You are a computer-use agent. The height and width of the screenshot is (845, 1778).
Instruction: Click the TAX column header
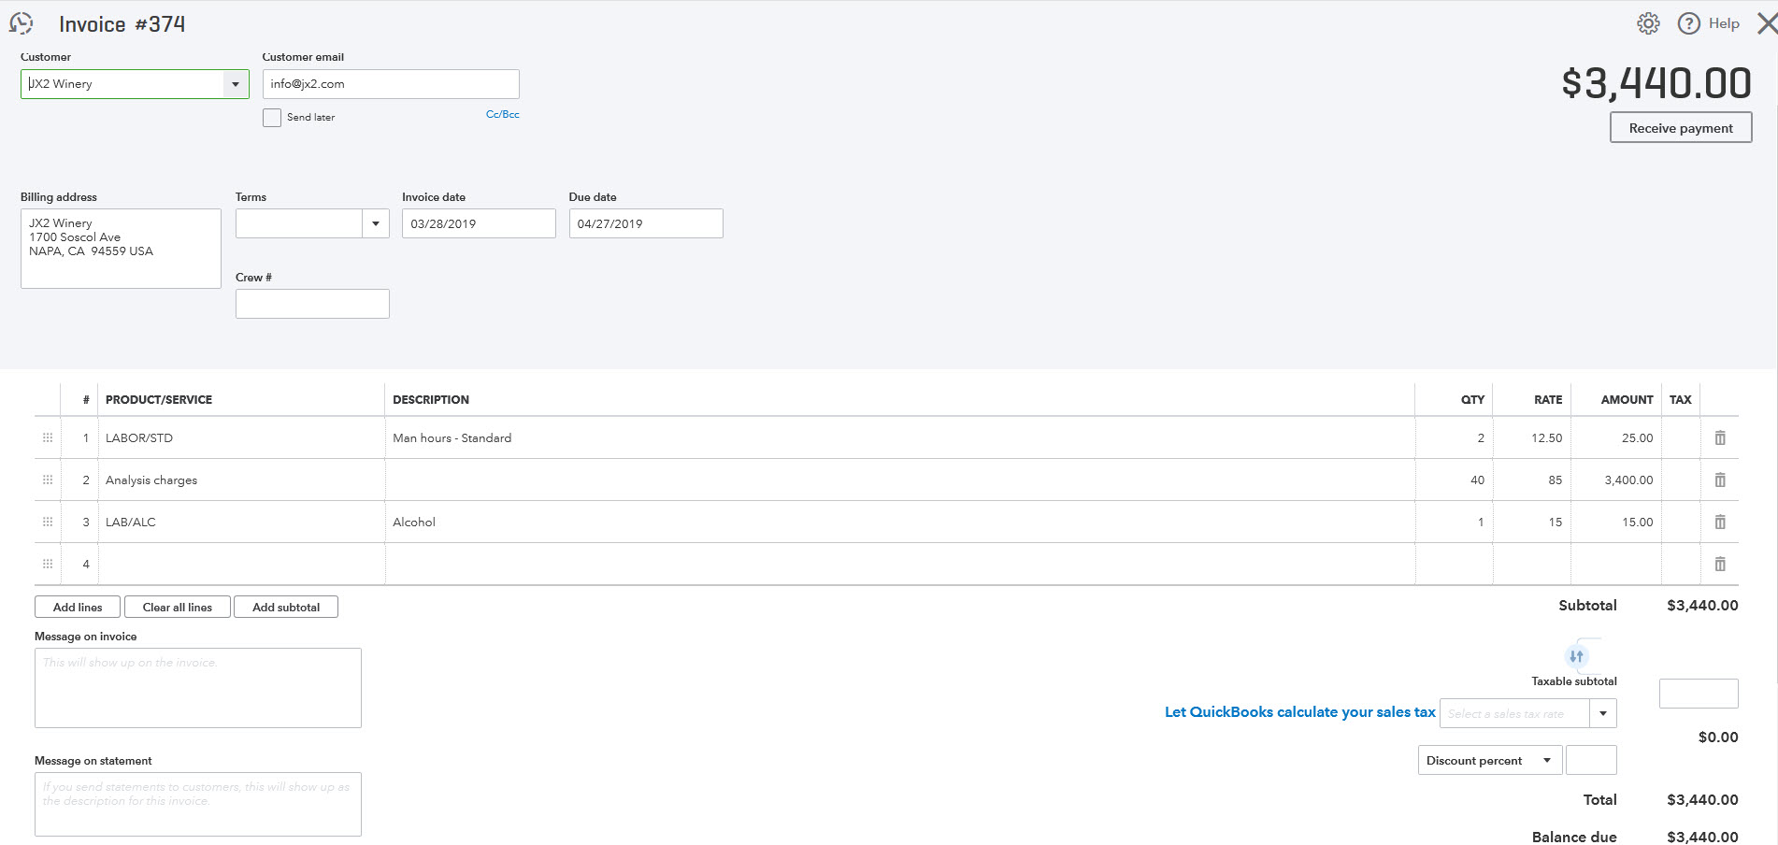coord(1680,399)
